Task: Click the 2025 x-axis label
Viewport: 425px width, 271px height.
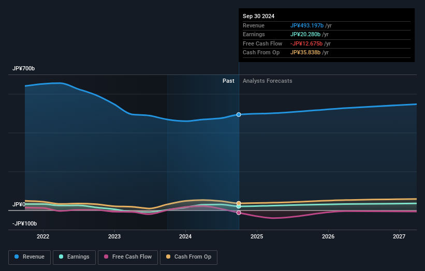Action: click(x=257, y=236)
